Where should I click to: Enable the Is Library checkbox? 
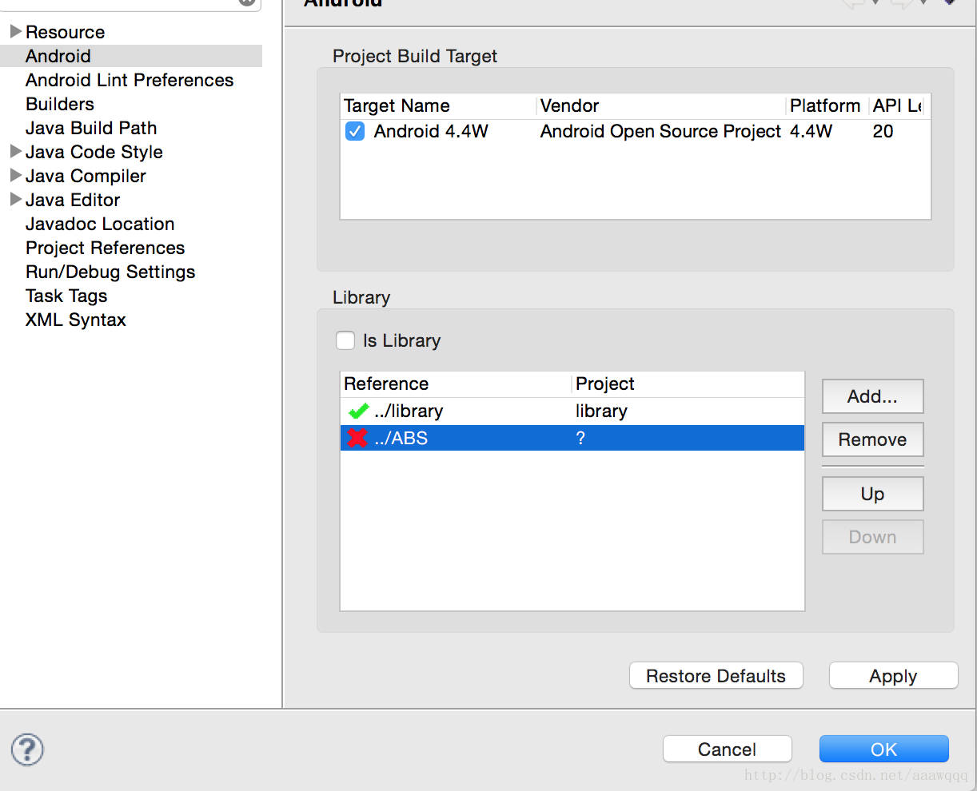point(345,340)
